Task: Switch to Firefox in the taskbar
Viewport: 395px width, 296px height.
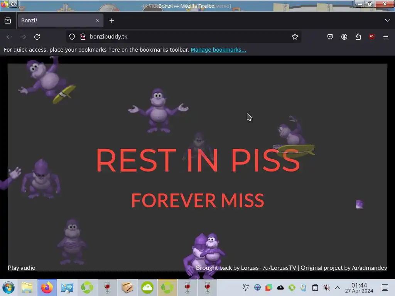Action: click(47, 288)
